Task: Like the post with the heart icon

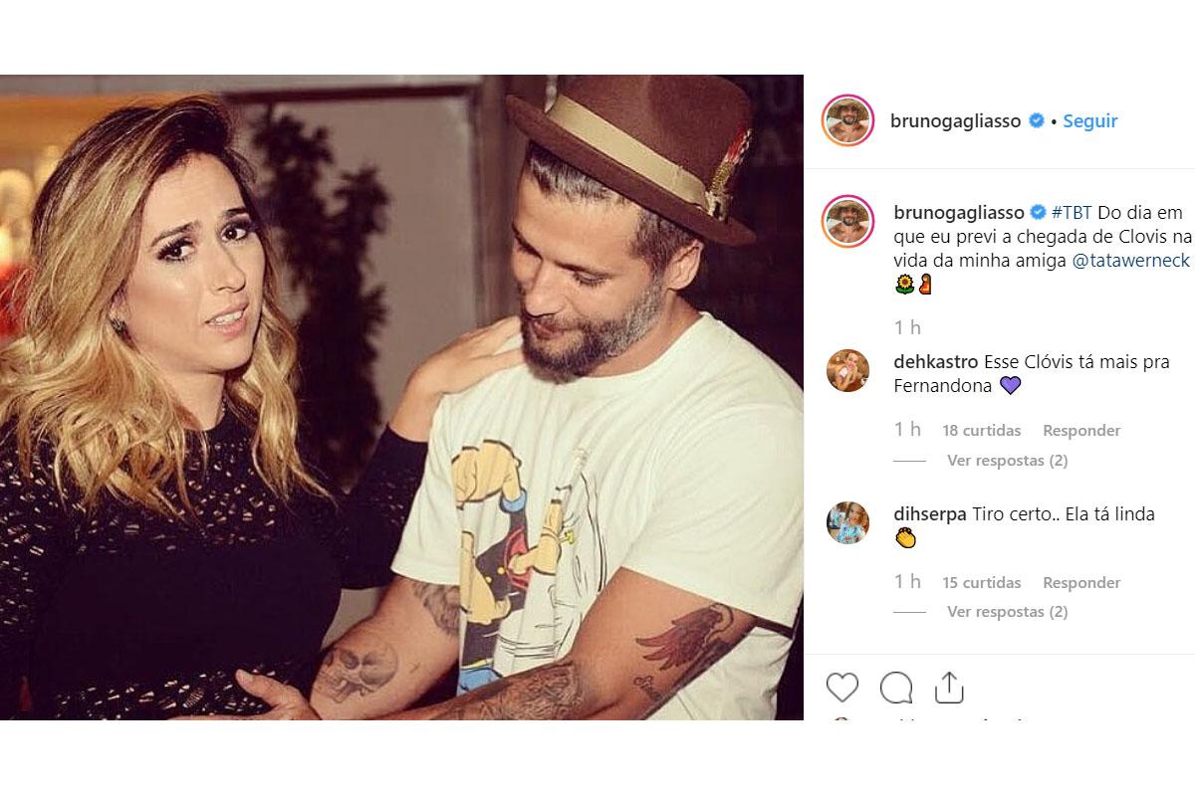Action: tap(842, 687)
